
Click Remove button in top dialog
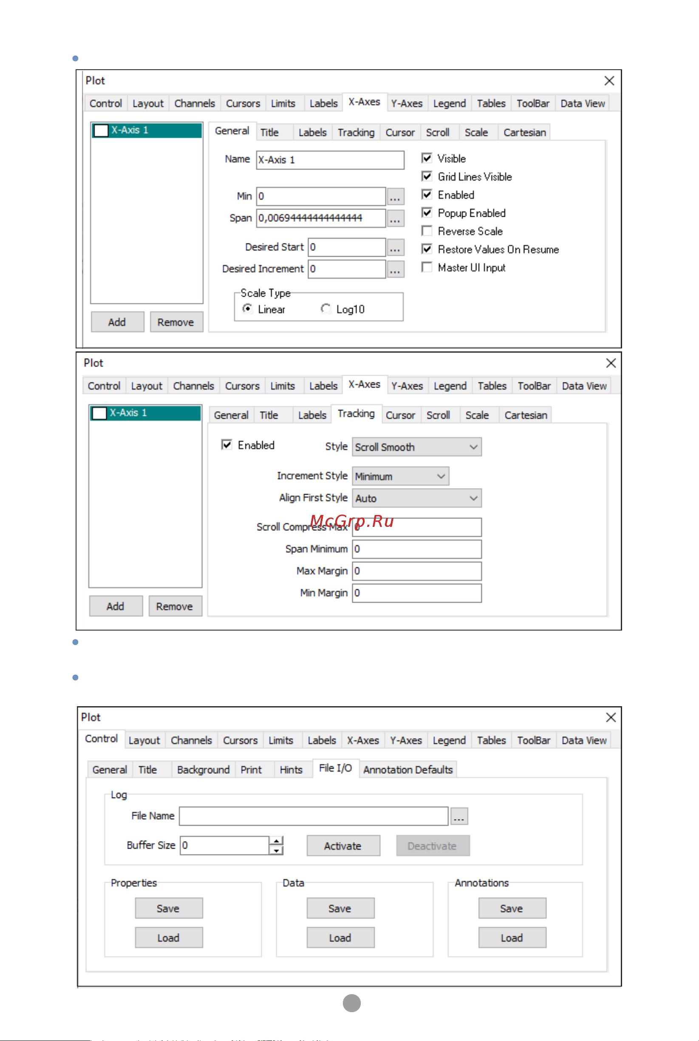pyautogui.click(x=176, y=322)
